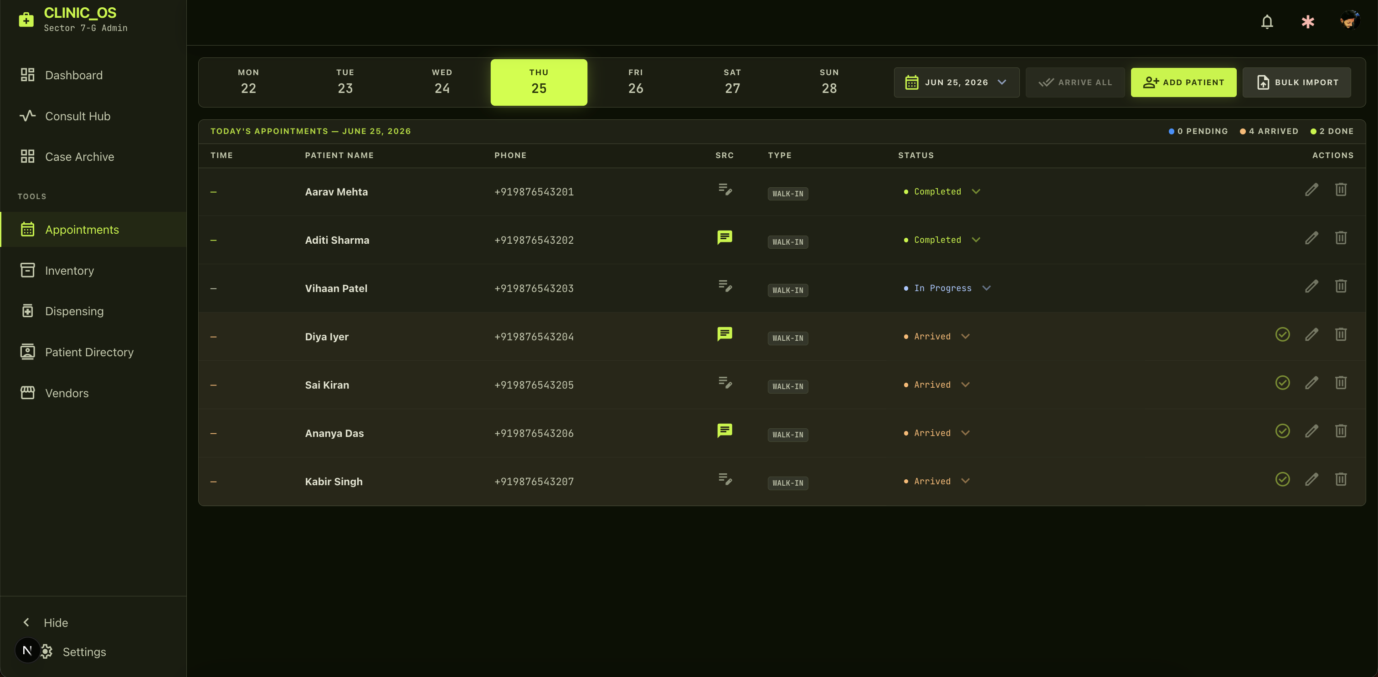Open Inventory from sidebar
Screen dimensions: 1378x677
93,271
